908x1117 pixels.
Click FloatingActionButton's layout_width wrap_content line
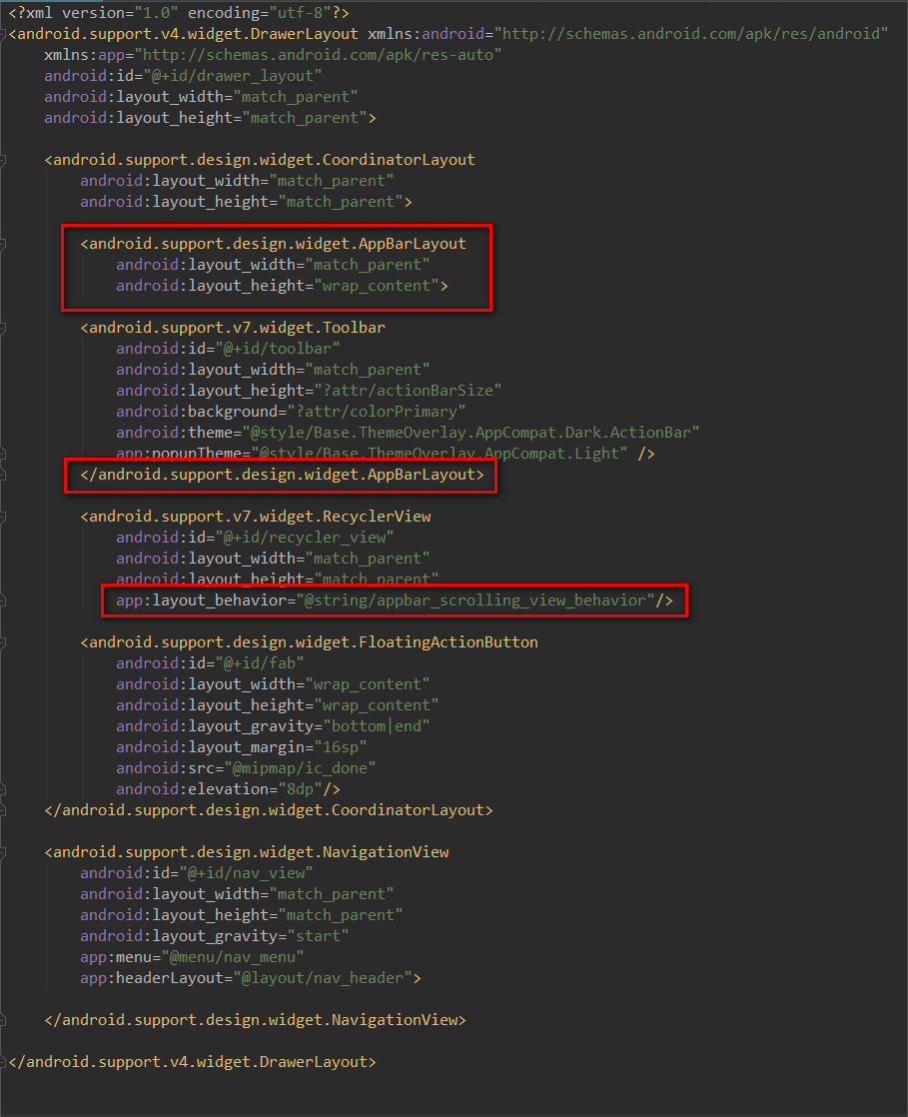[273, 684]
